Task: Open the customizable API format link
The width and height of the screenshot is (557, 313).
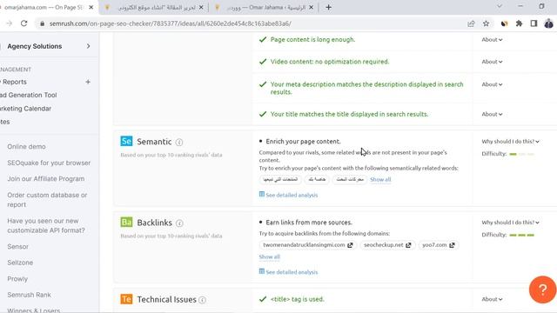Action: pyautogui.click(x=46, y=226)
